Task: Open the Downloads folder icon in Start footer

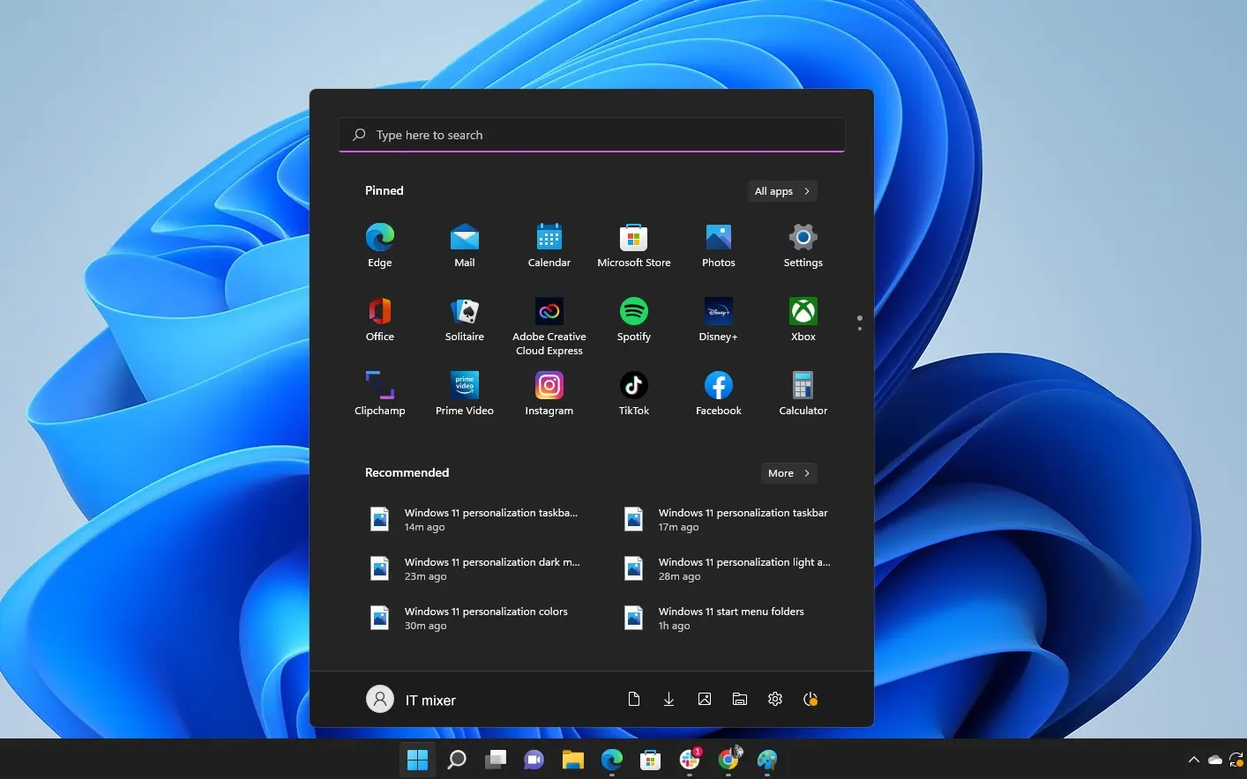Action: pyautogui.click(x=668, y=699)
